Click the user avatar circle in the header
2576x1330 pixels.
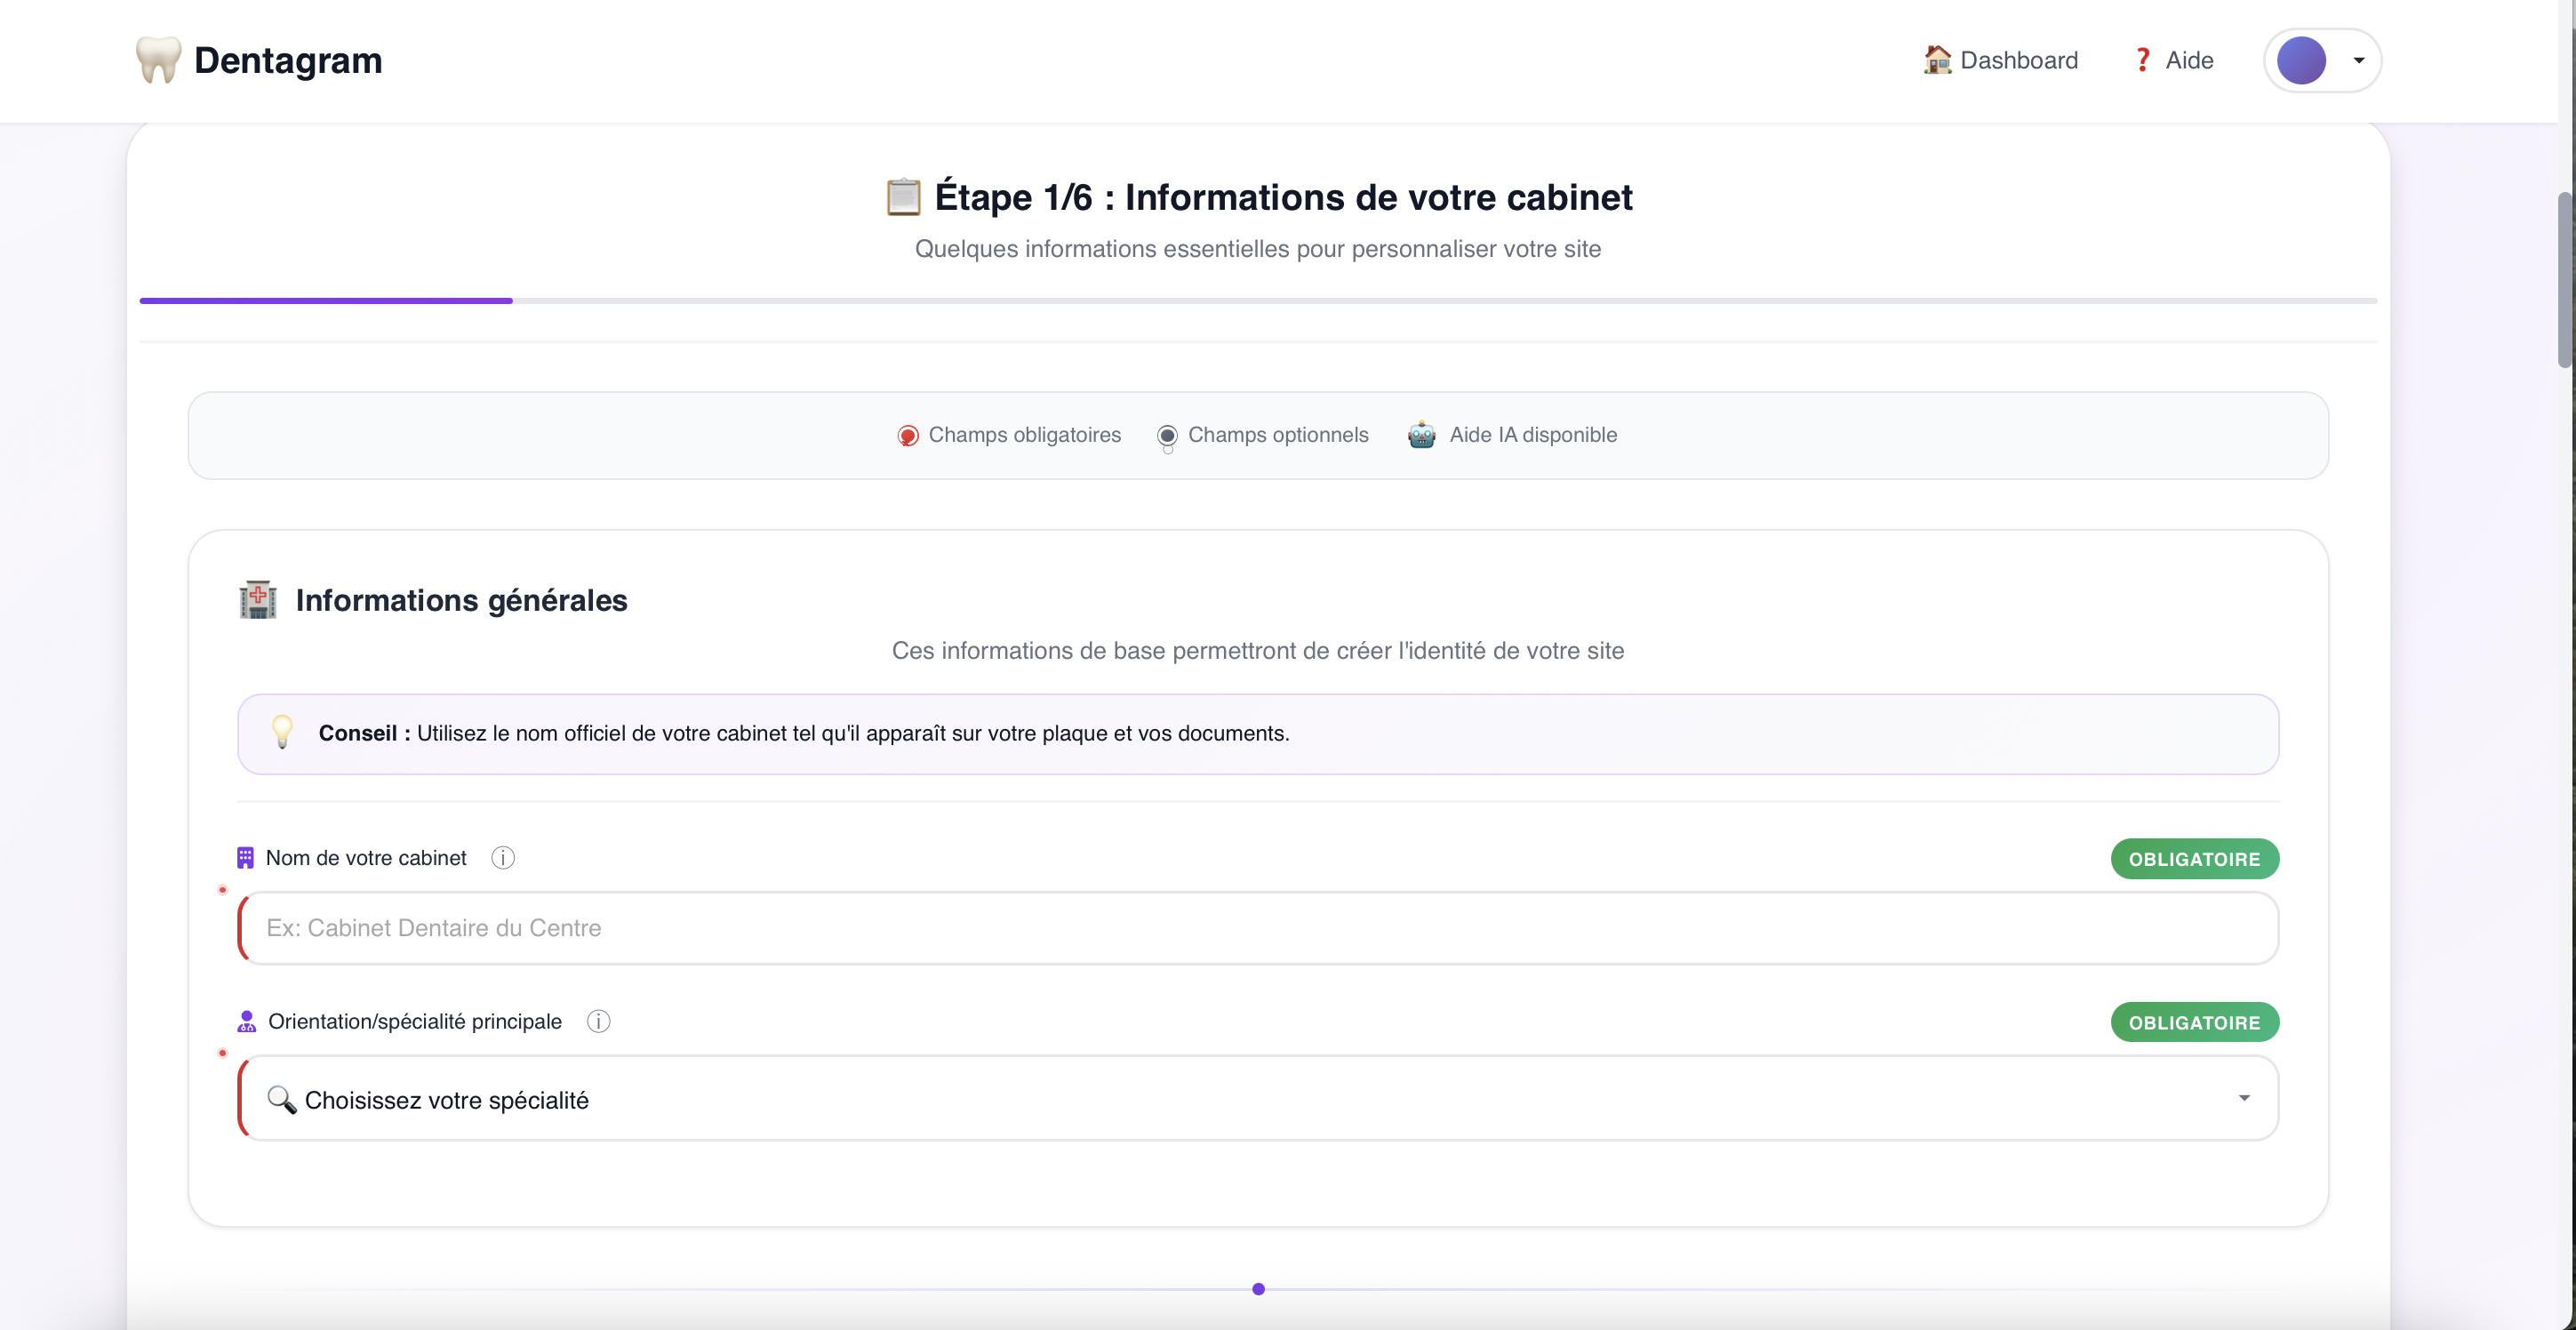pos(2300,60)
